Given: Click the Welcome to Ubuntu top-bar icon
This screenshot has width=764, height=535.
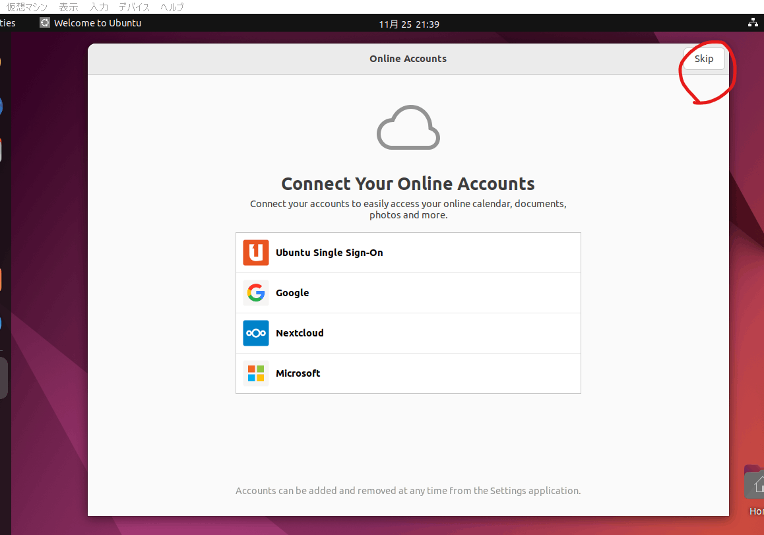Looking at the screenshot, I should pyautogui.click(x=45, y=23).
